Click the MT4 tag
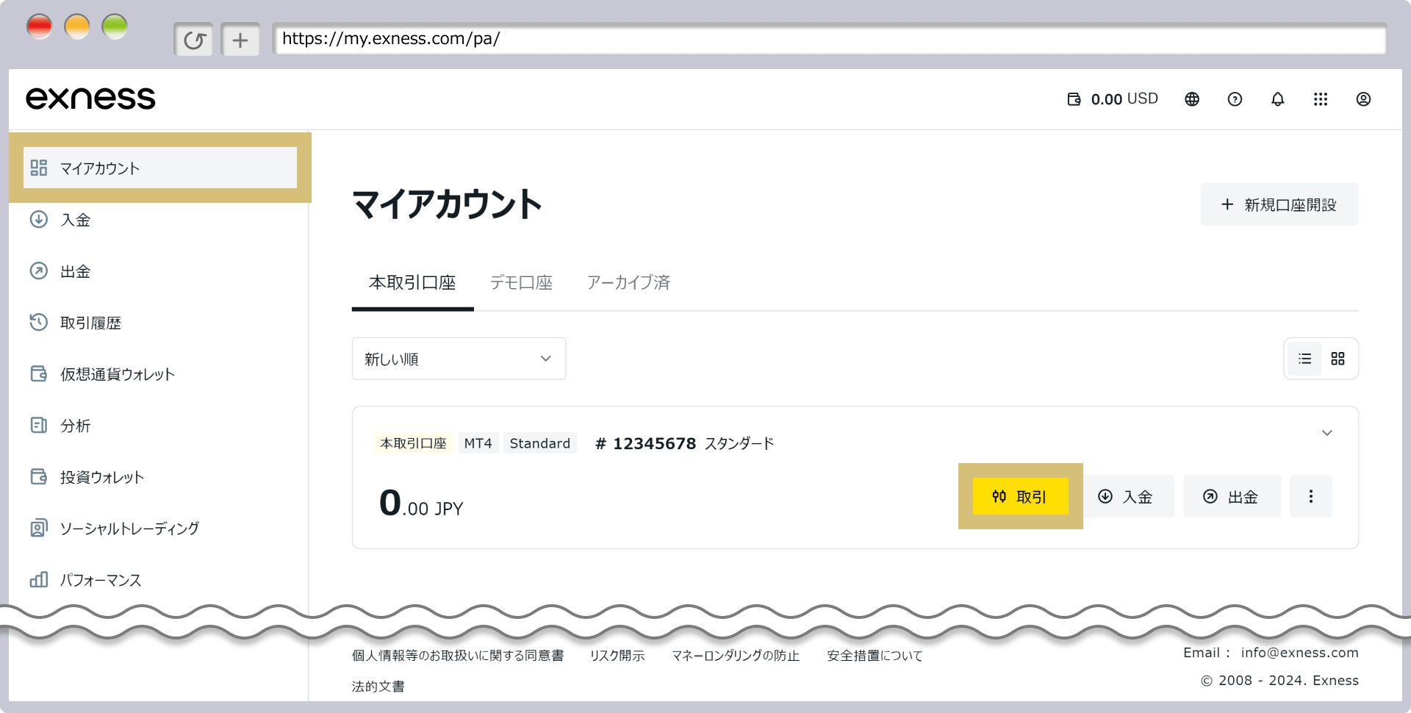 point(478,443)
